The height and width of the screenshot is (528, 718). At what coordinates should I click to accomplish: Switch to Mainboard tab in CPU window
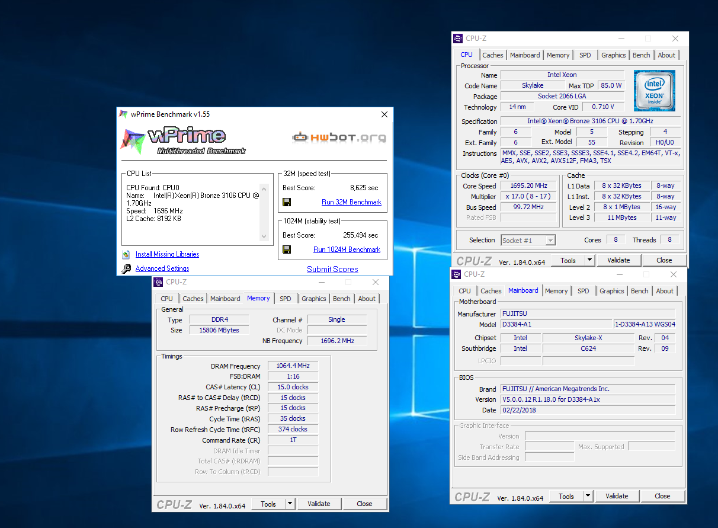click(x=525, y=55)
